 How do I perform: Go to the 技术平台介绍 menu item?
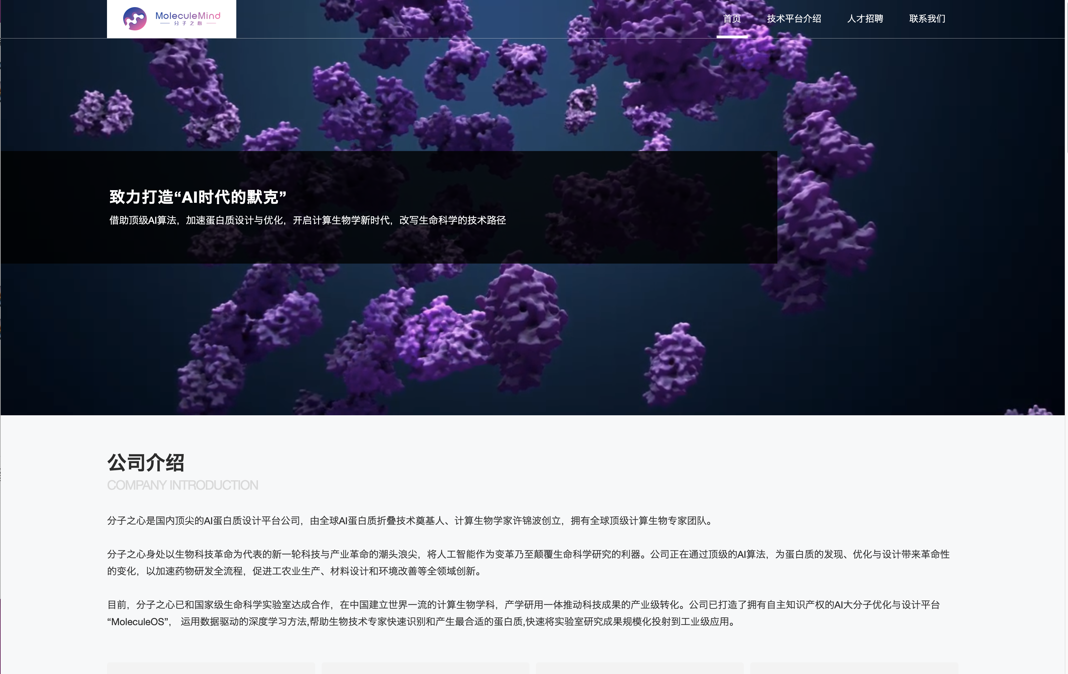pyautogui.click(x=794, y=19)
